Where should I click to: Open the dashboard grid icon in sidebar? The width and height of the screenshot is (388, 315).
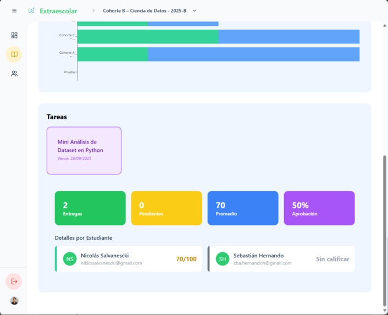(x=14, y=35)
